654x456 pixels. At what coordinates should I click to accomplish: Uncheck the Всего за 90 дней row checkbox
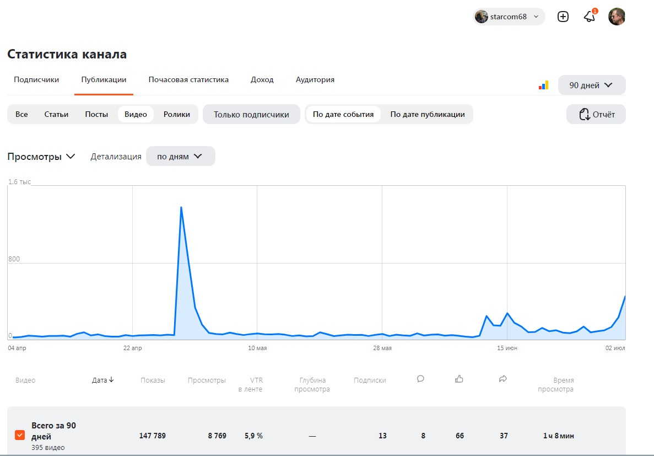click(20, 435)
